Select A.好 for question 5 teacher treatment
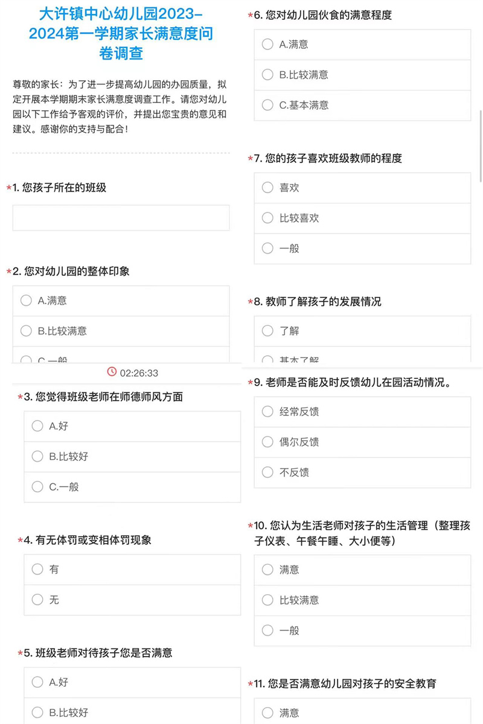The image size is (483, 724). 37,682
